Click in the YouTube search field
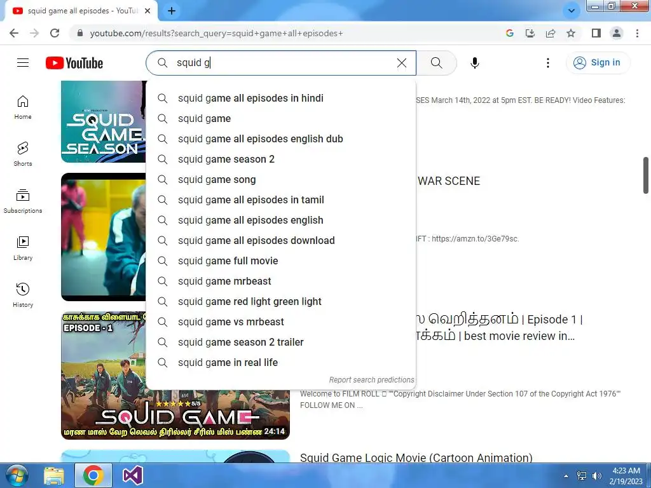 [x=282, y=63]
